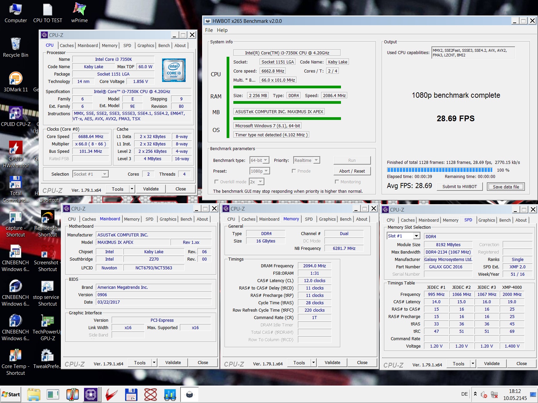Viewport: 538px width, 403px height.
Task: Click Submit to HWBOT button
Action: (460, 187)
